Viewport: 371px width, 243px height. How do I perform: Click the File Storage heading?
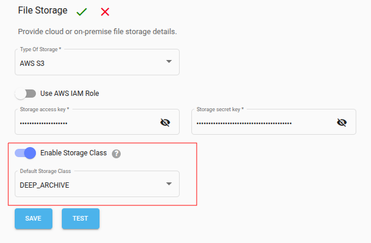point(42,11)
